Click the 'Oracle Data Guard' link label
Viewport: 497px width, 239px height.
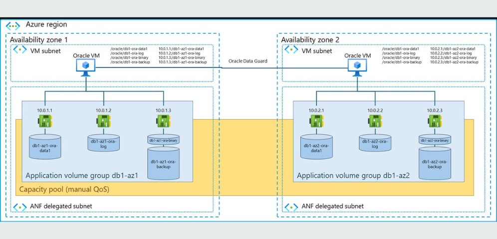point(248,61)
